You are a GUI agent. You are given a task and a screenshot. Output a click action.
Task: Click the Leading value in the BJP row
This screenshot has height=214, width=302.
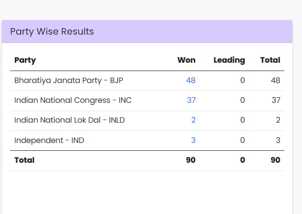point(242,80)
